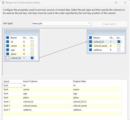Open the Join type dropdown
This screenshot has height=120, width=130.
pos(61,23)
